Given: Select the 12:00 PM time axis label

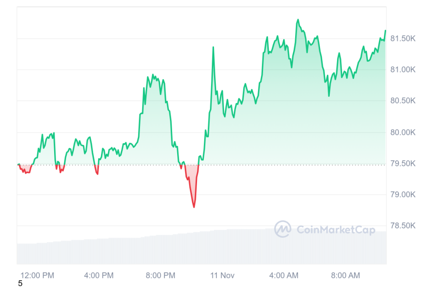Looking at the screenshot, I should click(37, 275).
